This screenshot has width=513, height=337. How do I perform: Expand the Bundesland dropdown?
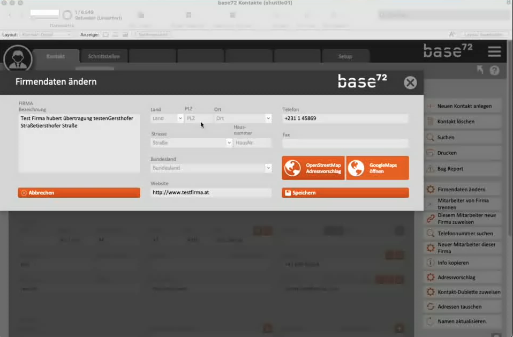pos(268,168)
